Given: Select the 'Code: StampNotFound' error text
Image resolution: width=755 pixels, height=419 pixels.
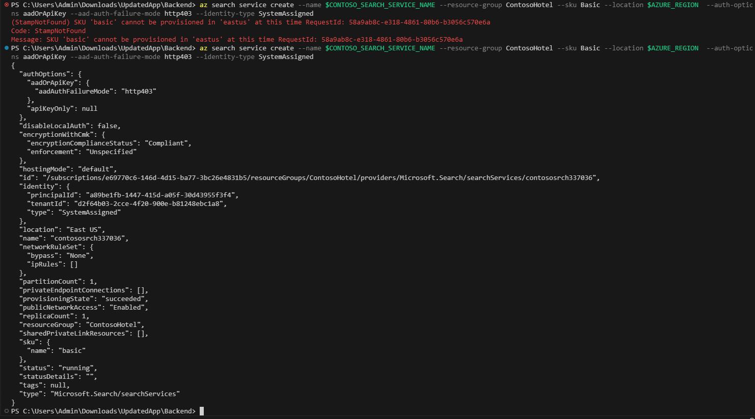Looking at the screenshot, I should pos(48,31).
